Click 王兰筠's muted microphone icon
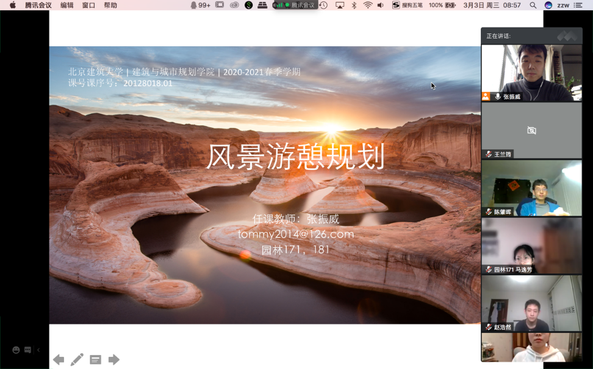Image resolution: width=593 pixels, height=369 pixels. (x=489, y=154)
